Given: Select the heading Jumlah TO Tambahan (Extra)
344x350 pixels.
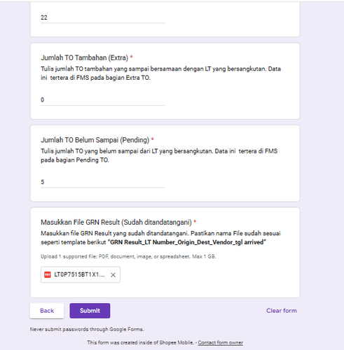Looking at the screenshot, I should [x=85, y=57].
